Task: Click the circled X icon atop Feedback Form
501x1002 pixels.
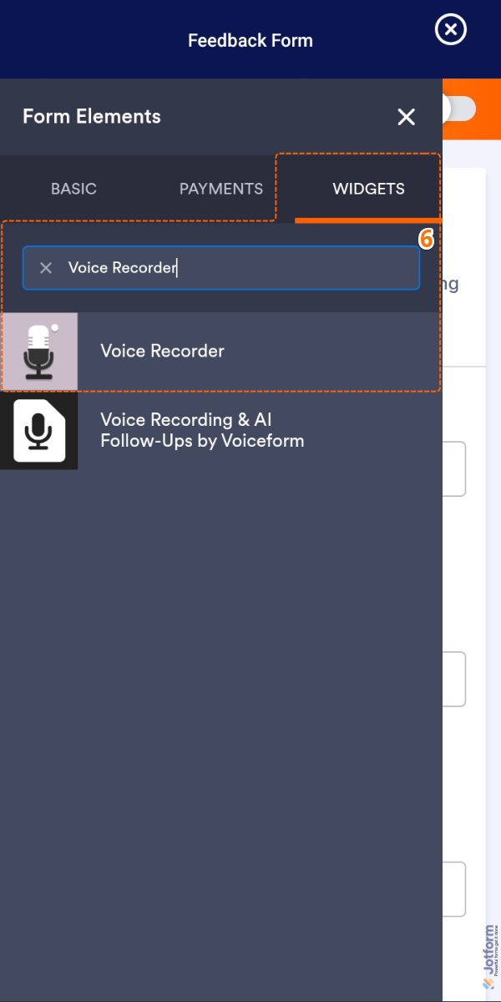Action: pos(450,30)
